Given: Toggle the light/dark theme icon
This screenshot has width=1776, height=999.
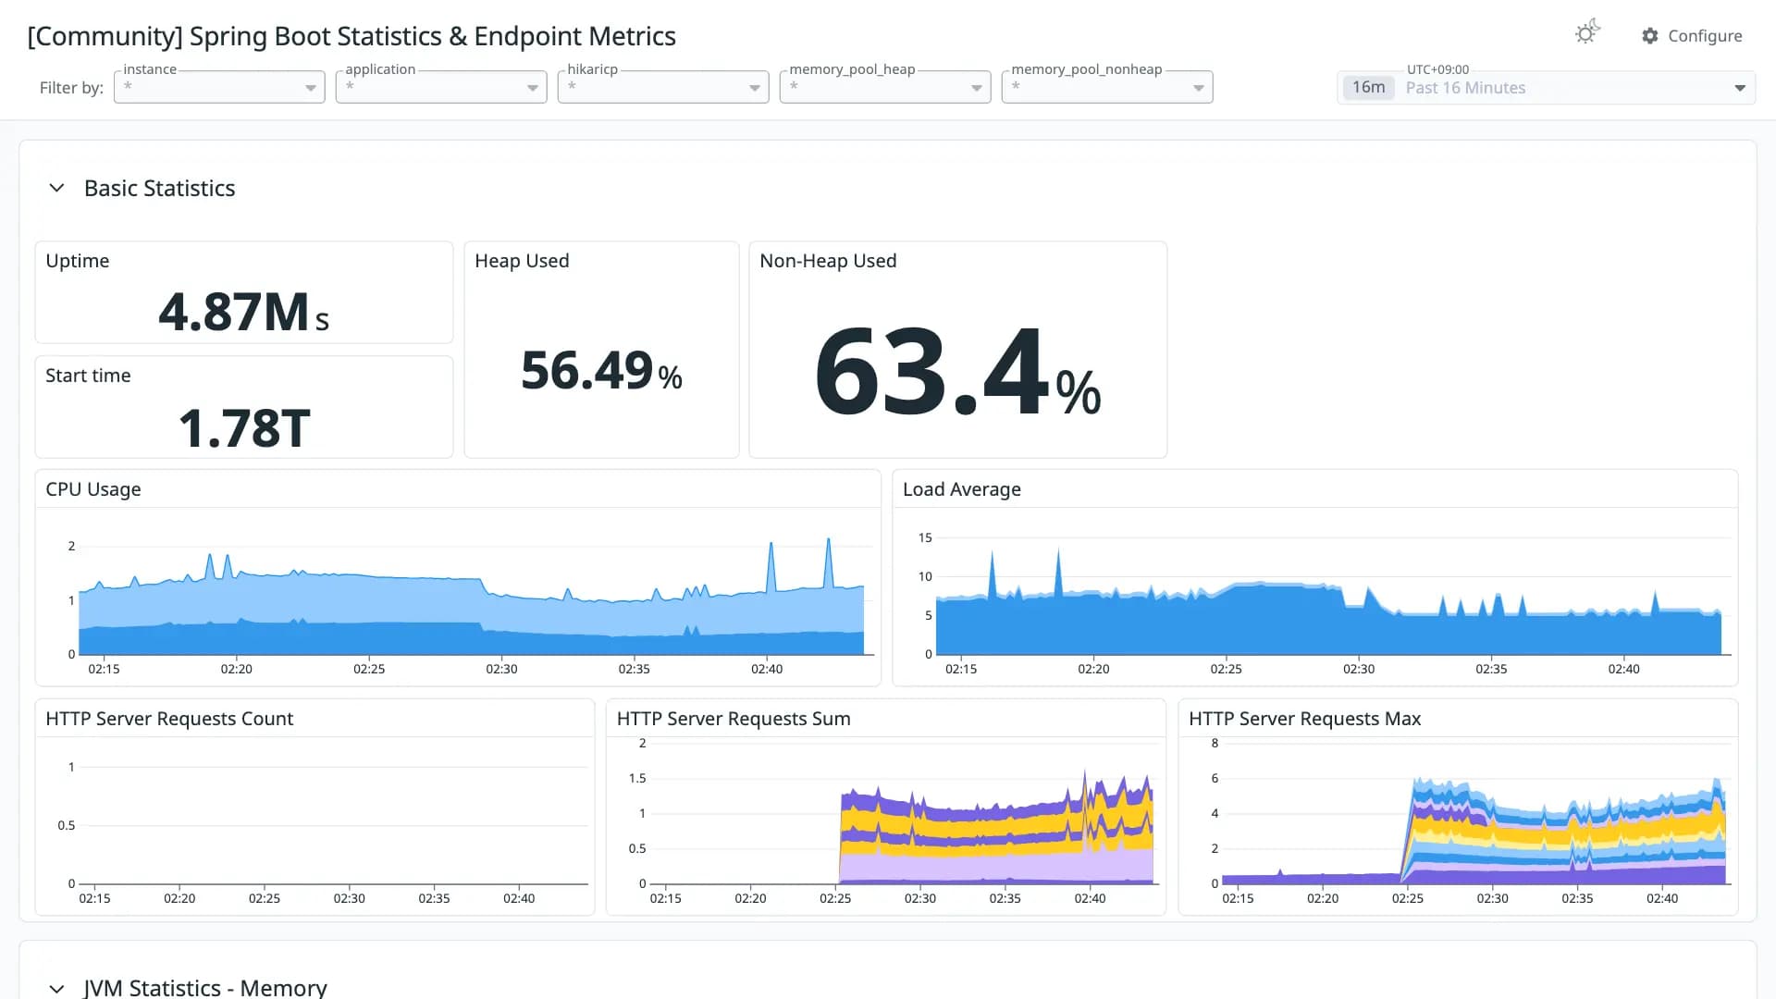Looking at the screenshot, I should pos(1587,33).
